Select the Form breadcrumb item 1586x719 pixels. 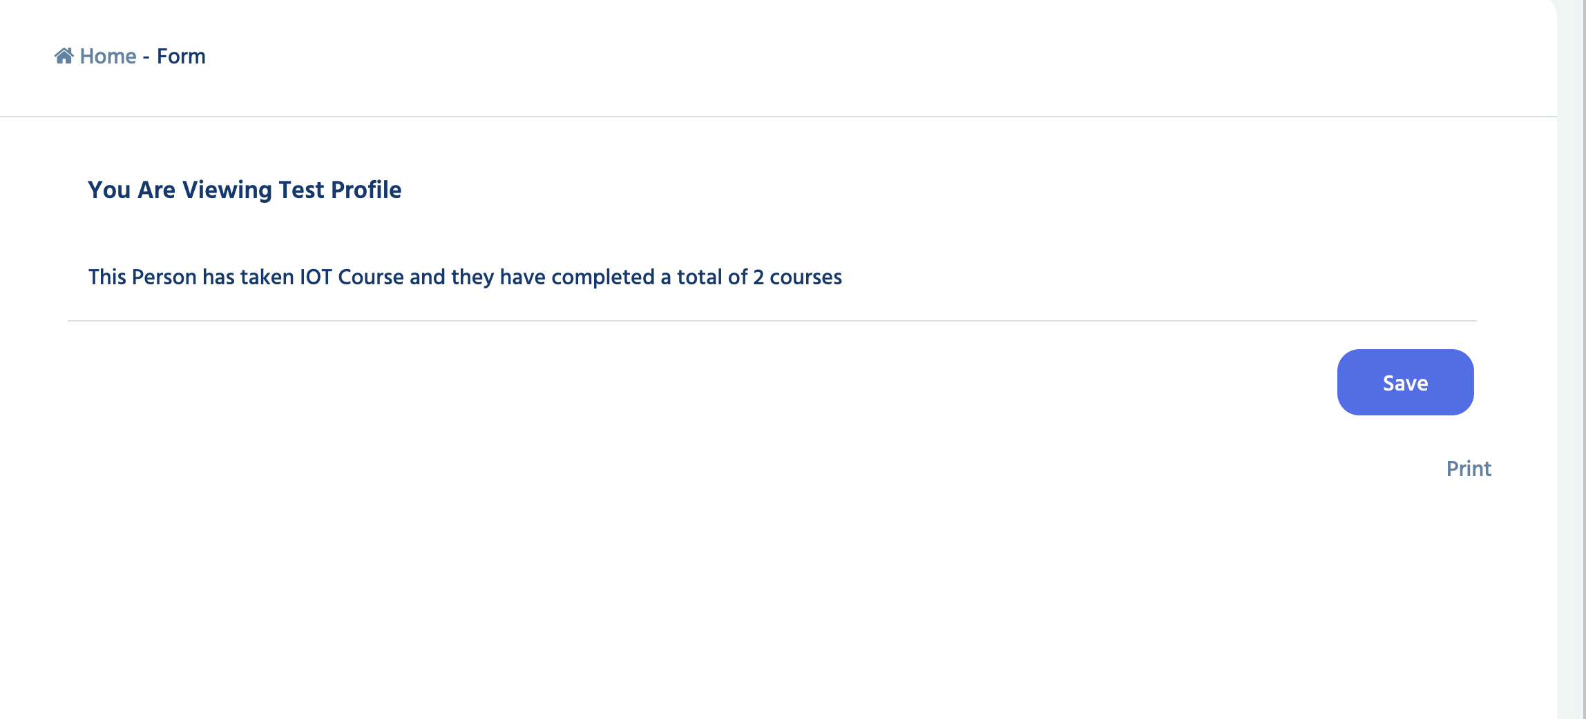click(181, 57)
